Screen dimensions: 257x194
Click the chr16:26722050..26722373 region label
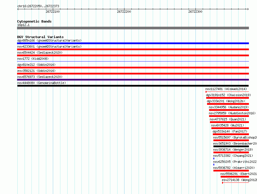38,6
